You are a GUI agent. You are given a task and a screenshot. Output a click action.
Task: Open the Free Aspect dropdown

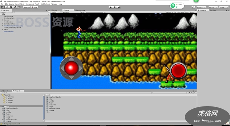click(x=71, y=12)
